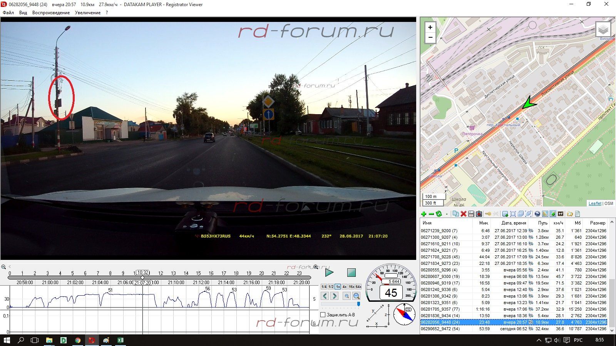Click the floppy disk save icon
Viewport: 616px width, 346px height.
pyautogui.click(x=471, y=214)
